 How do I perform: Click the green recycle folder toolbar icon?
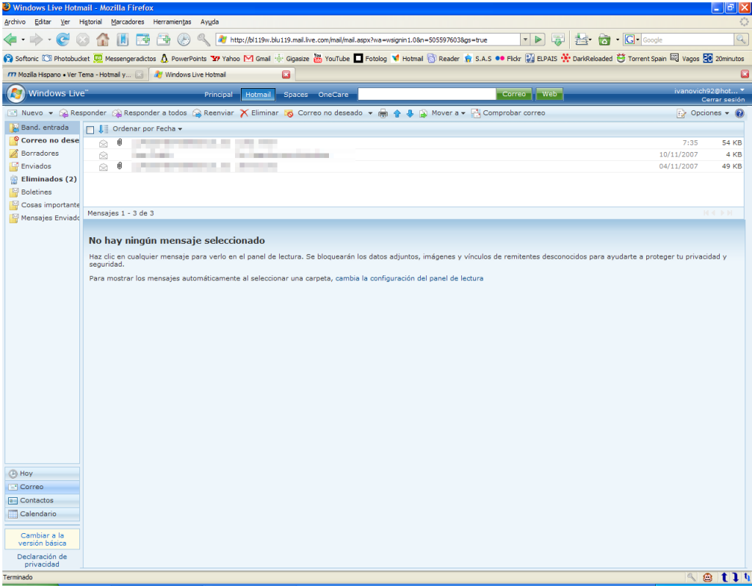click(604, 40)
